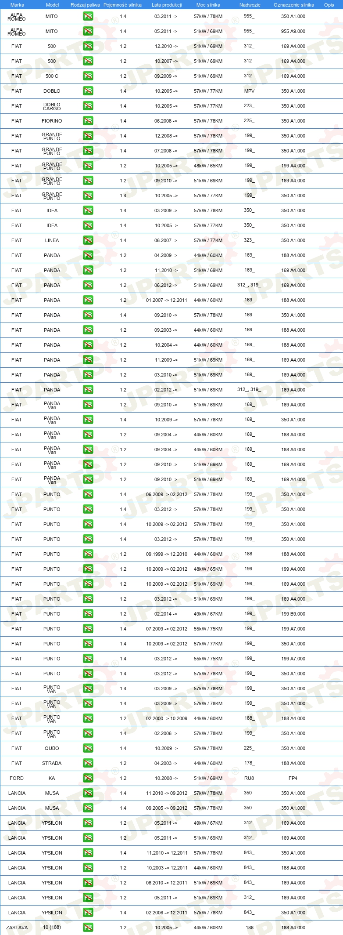Click the MPV body type cell
This screenshot has height=935, width=343.
point(249,91)
